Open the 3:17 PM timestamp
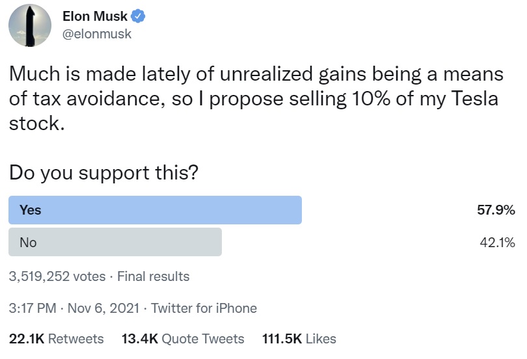The height and width of the screenshot is (359, 527). coord(33,308)
